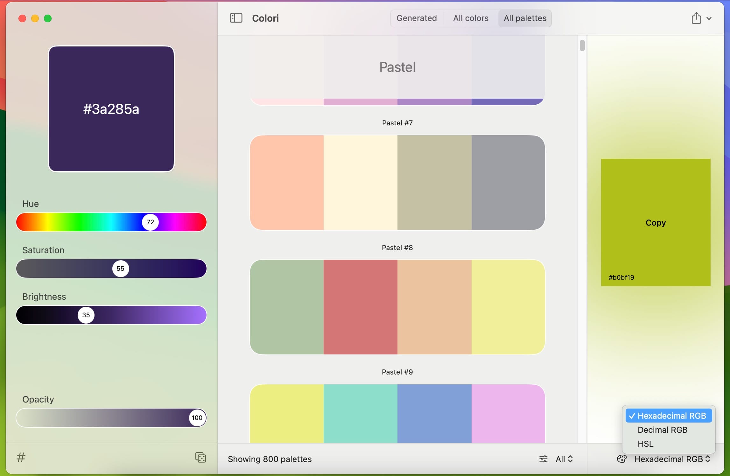Open the All filter dropdown

[564, 459]
